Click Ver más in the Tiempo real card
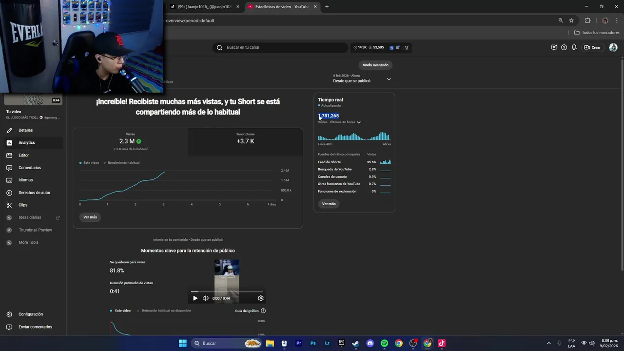Screen dimensions: 624x351 (x=329, y=204)
